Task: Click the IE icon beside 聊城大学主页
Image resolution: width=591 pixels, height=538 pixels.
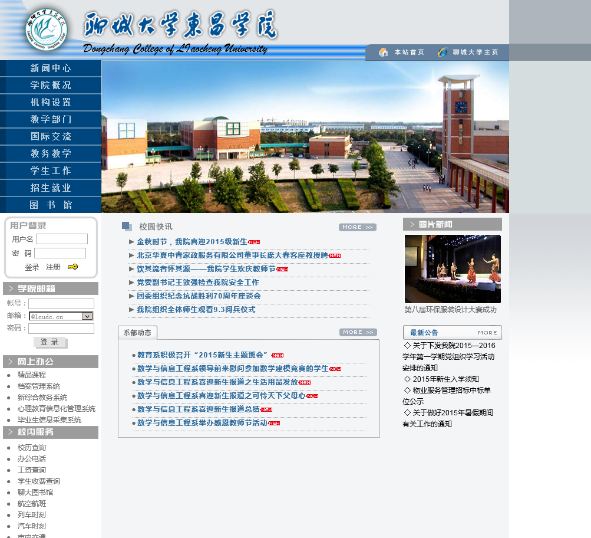Action: (443, 52)
